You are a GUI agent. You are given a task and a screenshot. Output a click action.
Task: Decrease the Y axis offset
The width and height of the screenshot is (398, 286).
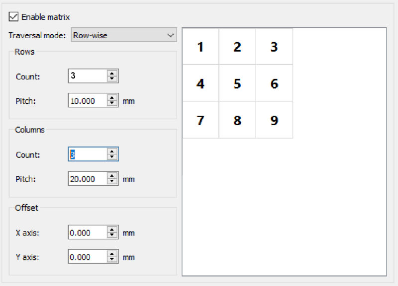(x=112, y=259)
